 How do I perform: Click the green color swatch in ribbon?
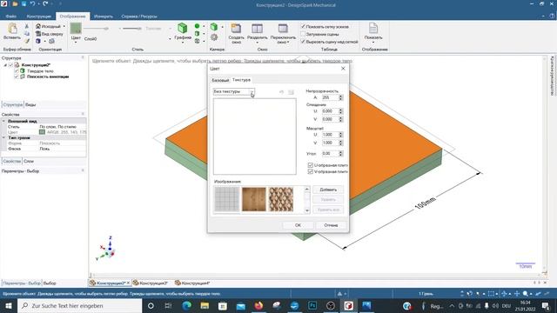pyautogui.click(x=76, y=29)
